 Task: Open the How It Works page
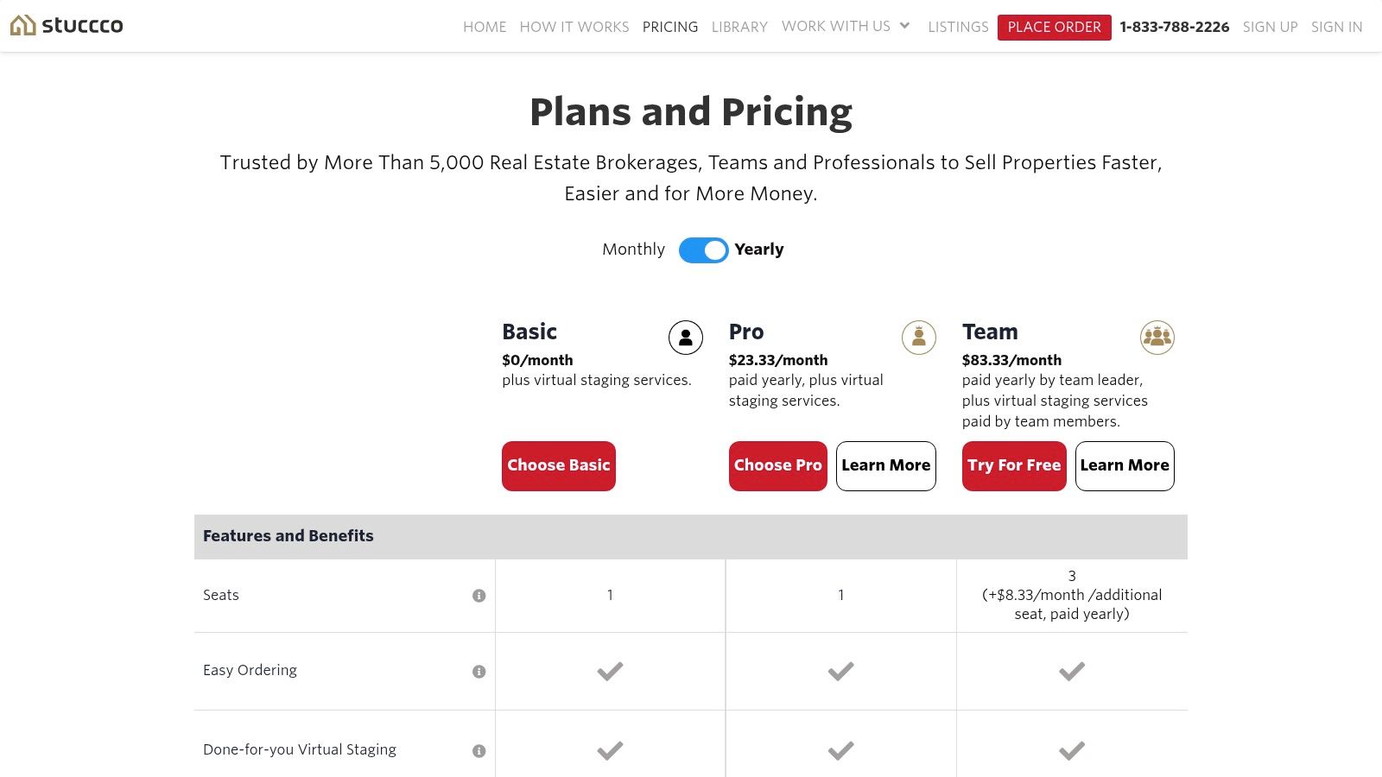[x=574, y=27]
